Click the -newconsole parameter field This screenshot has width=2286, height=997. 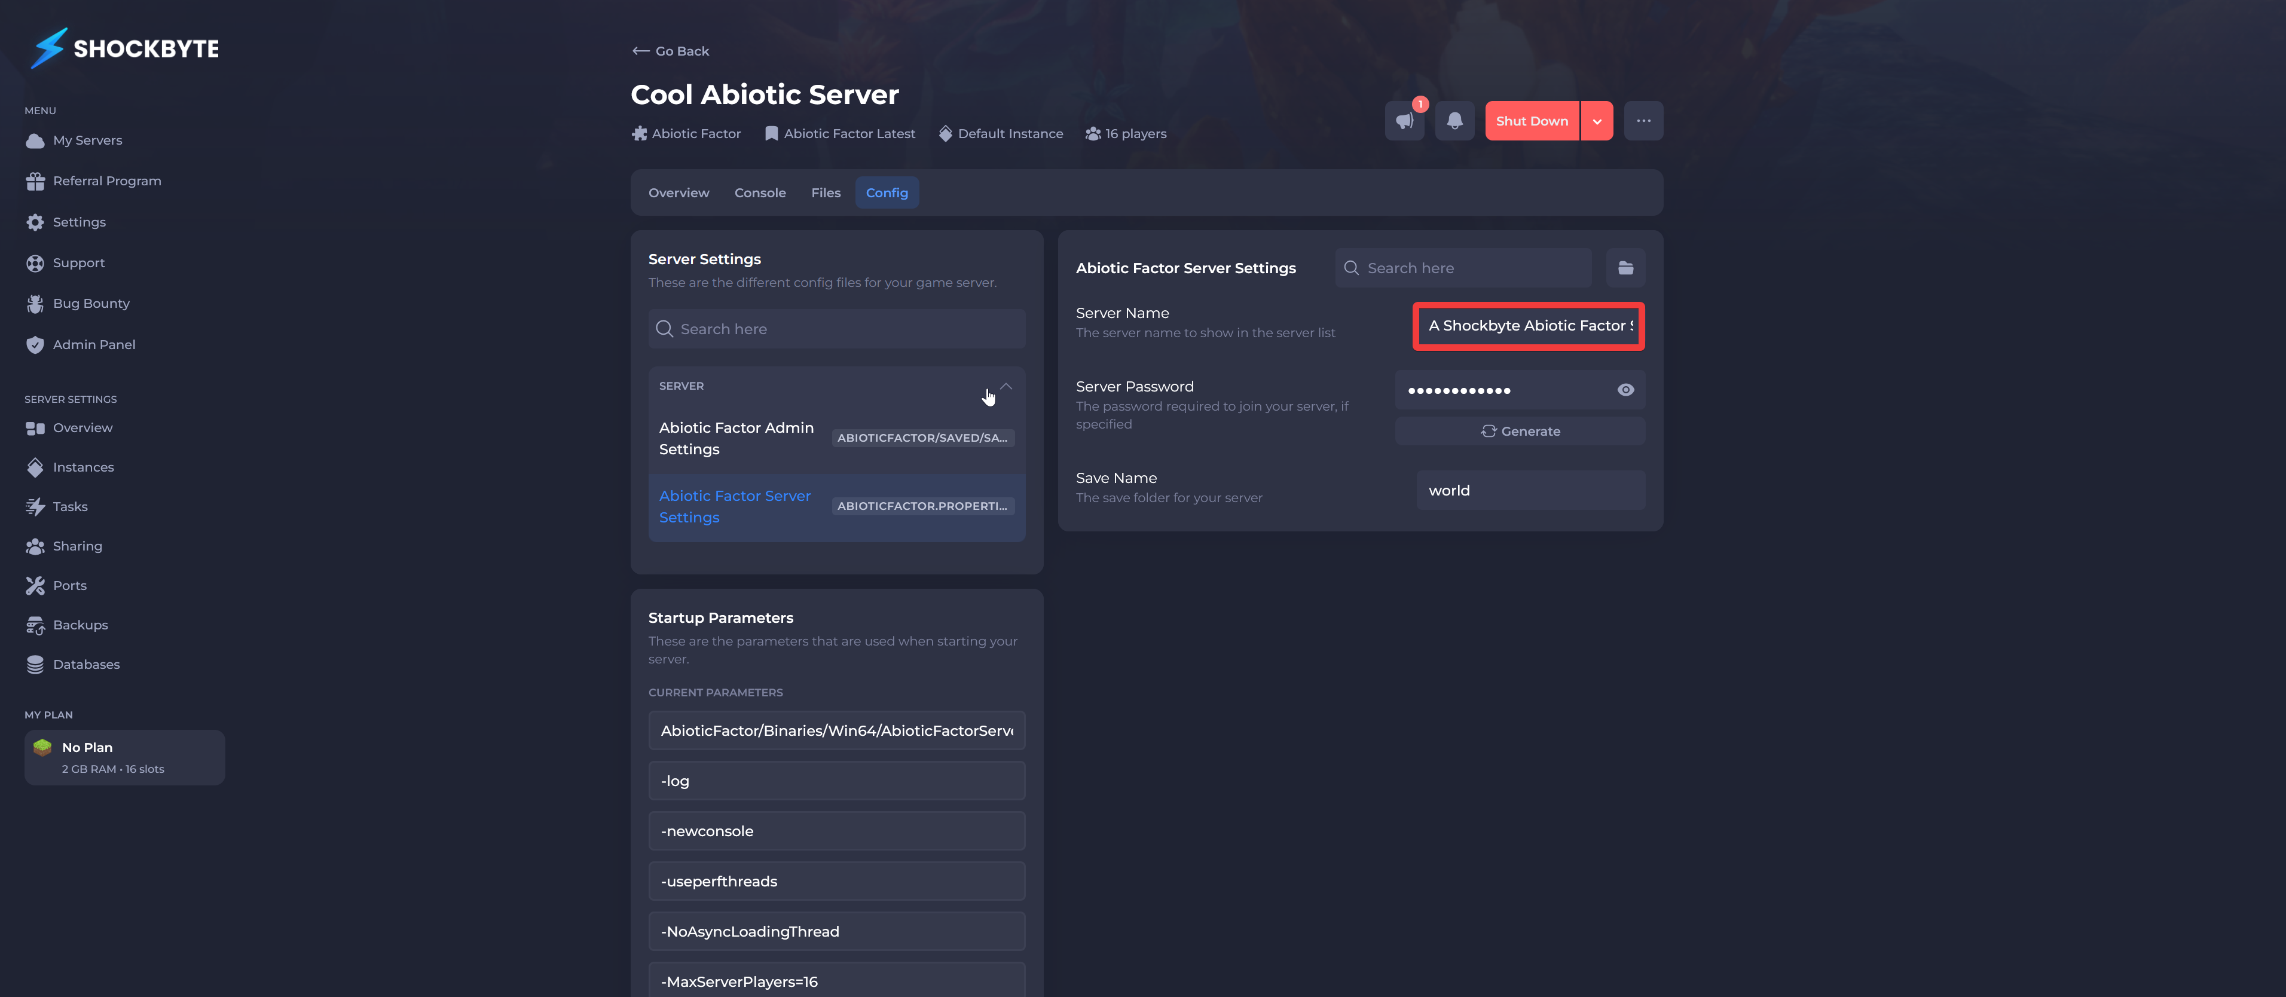pyautogui.click(x=837, y=831)
